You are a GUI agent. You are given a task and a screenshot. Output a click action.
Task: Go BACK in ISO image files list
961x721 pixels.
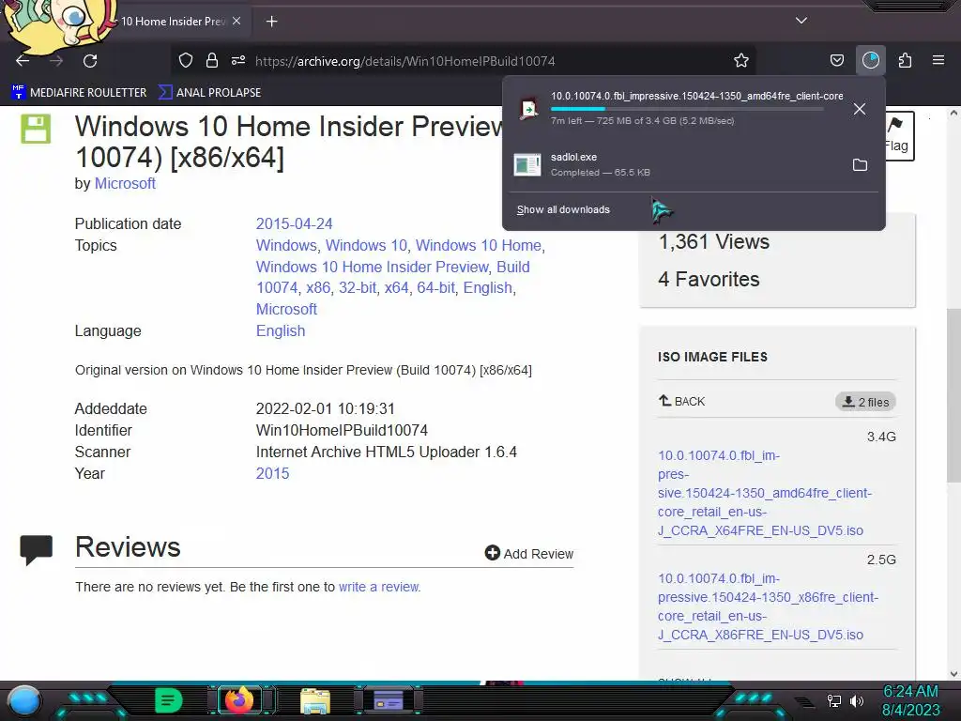681,401
